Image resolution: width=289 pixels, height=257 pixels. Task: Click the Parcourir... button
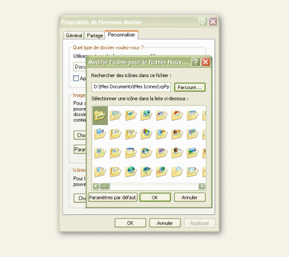tap(190, 87)
